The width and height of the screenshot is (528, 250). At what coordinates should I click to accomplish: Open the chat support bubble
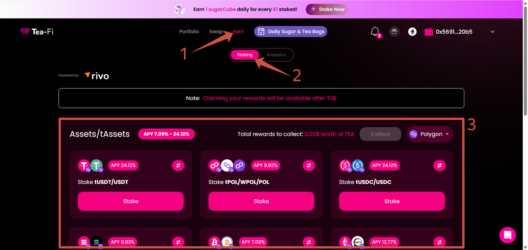507,235
